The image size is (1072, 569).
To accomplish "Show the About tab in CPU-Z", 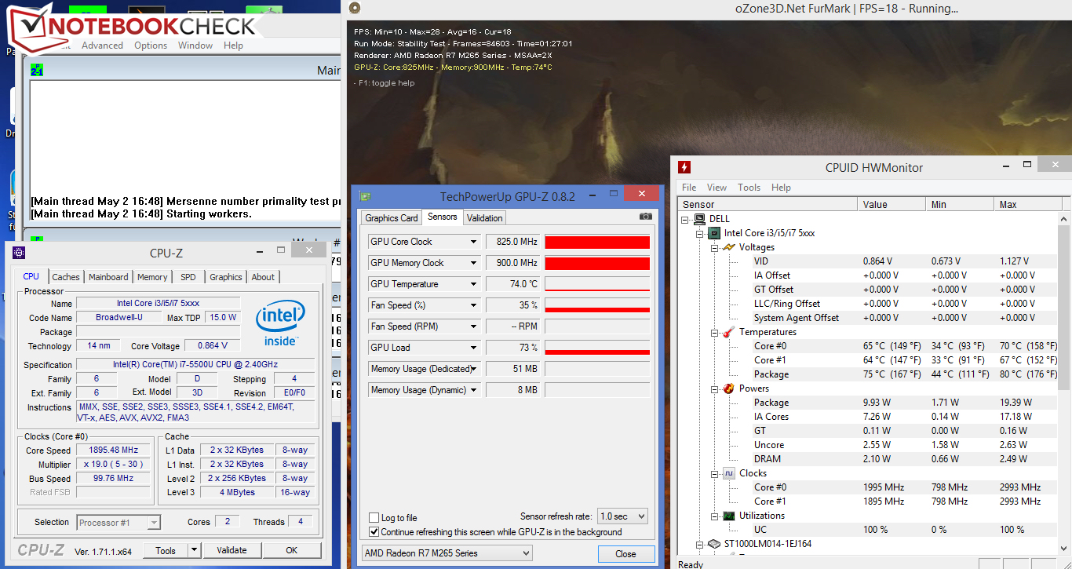I will (263, 277).
